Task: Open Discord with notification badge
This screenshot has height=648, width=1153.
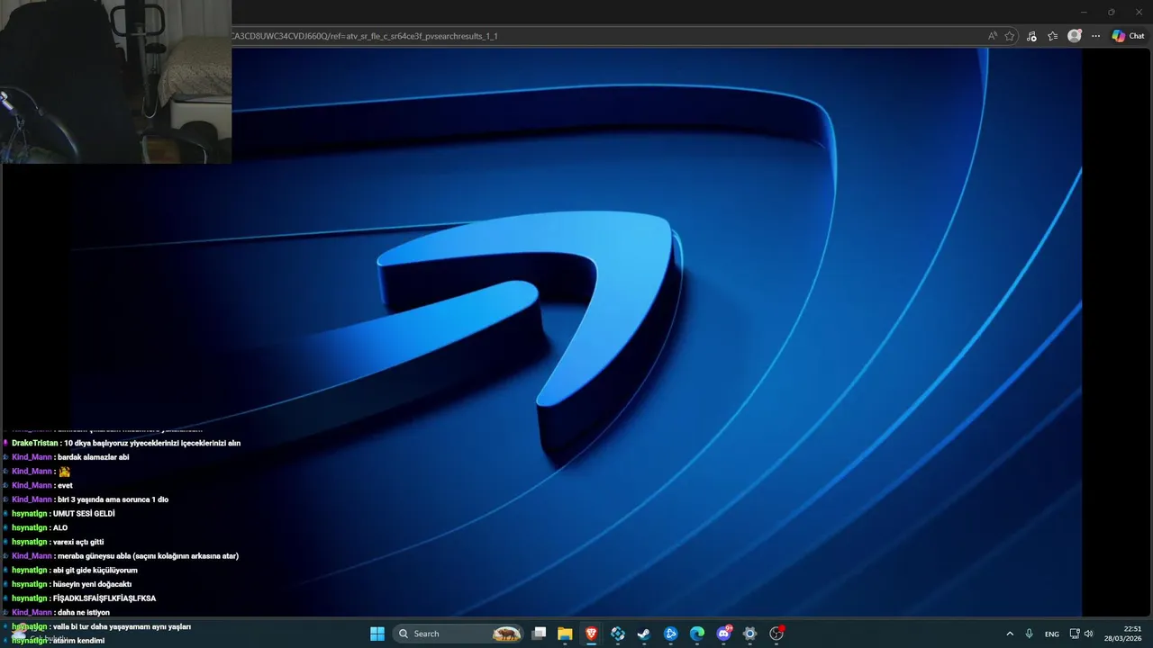Action: point(723,634)
